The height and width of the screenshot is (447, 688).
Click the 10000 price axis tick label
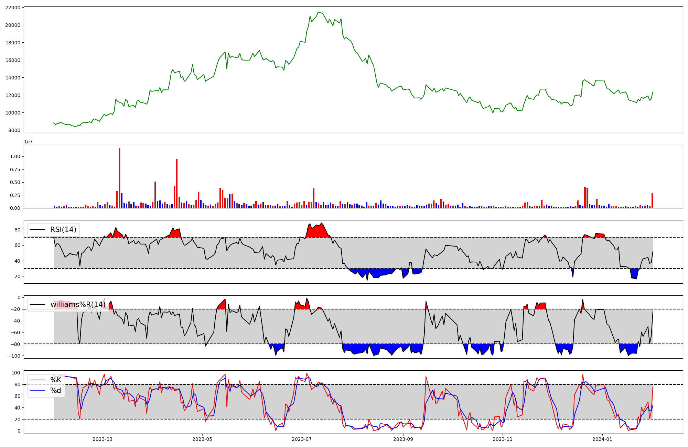(12, 112)
